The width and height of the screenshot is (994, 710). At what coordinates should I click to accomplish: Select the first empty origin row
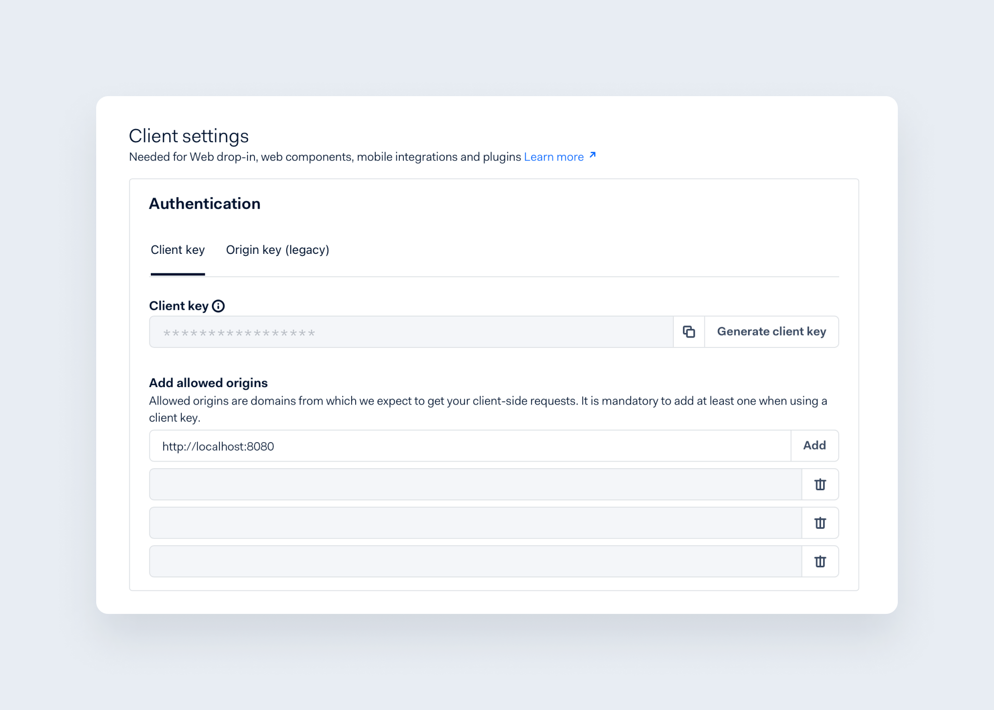(475, 484)
